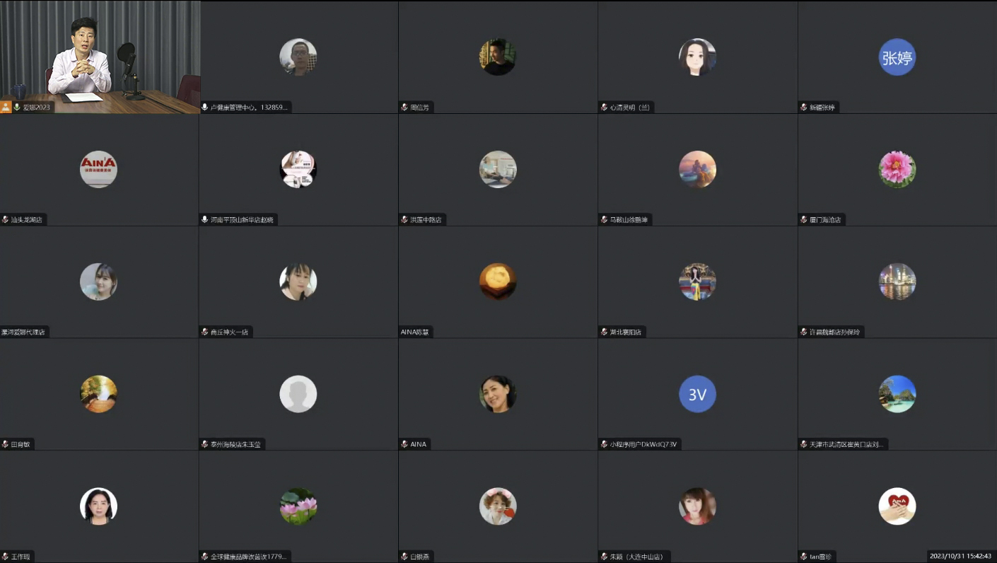The width and height of the screenshot is (997, 563).
Task: Click the name label 朱颖（大连中山店）
Action: 639,557
